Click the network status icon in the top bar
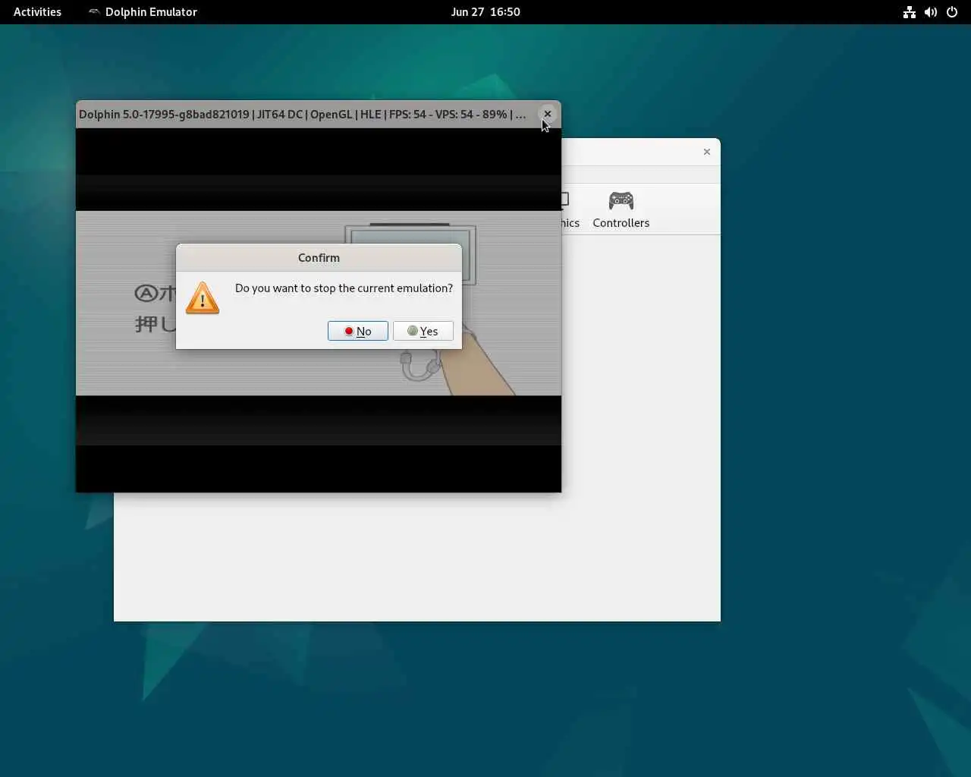Image resolution: width=971 pixels, height=777 pixels. [x=909, y=12]
